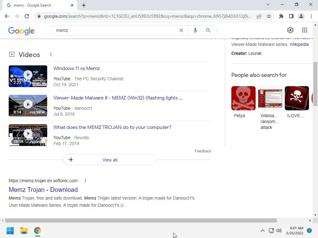Open volume control speaker icon
Screen dimensions: 318x238
[x=279, y=231]
